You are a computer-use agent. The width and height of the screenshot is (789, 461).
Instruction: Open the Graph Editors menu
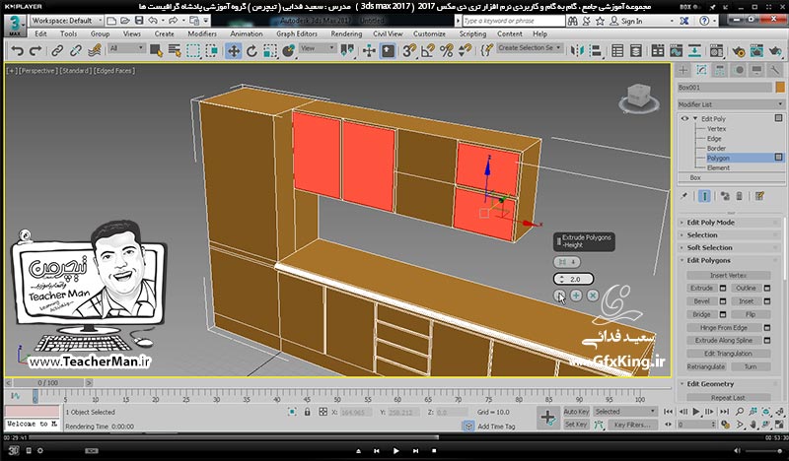(x=297, y=33)
